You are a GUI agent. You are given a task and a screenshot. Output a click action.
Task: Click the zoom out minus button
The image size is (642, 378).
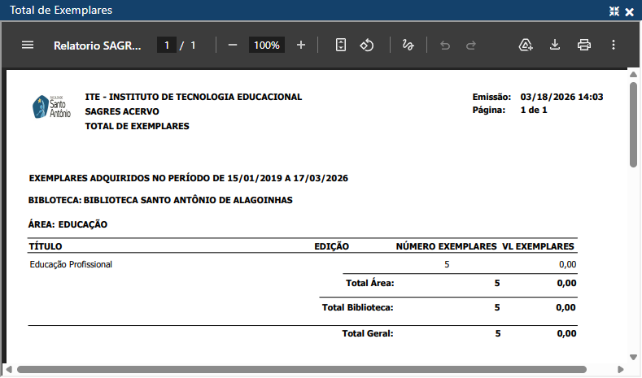pyautogui.click(x=233, y=45)
